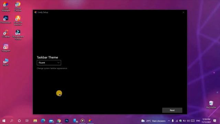The height and width of the screenshot is (124, 220).
Task: Launch Microsoft Edge from the taskbar
Action: coord(43,121)
